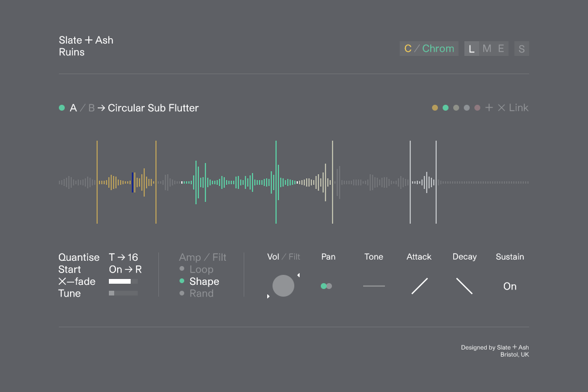The height and width of the screenshot is (392, 588).
Task: Switch to the S tab
Action: tap(521, 49)
